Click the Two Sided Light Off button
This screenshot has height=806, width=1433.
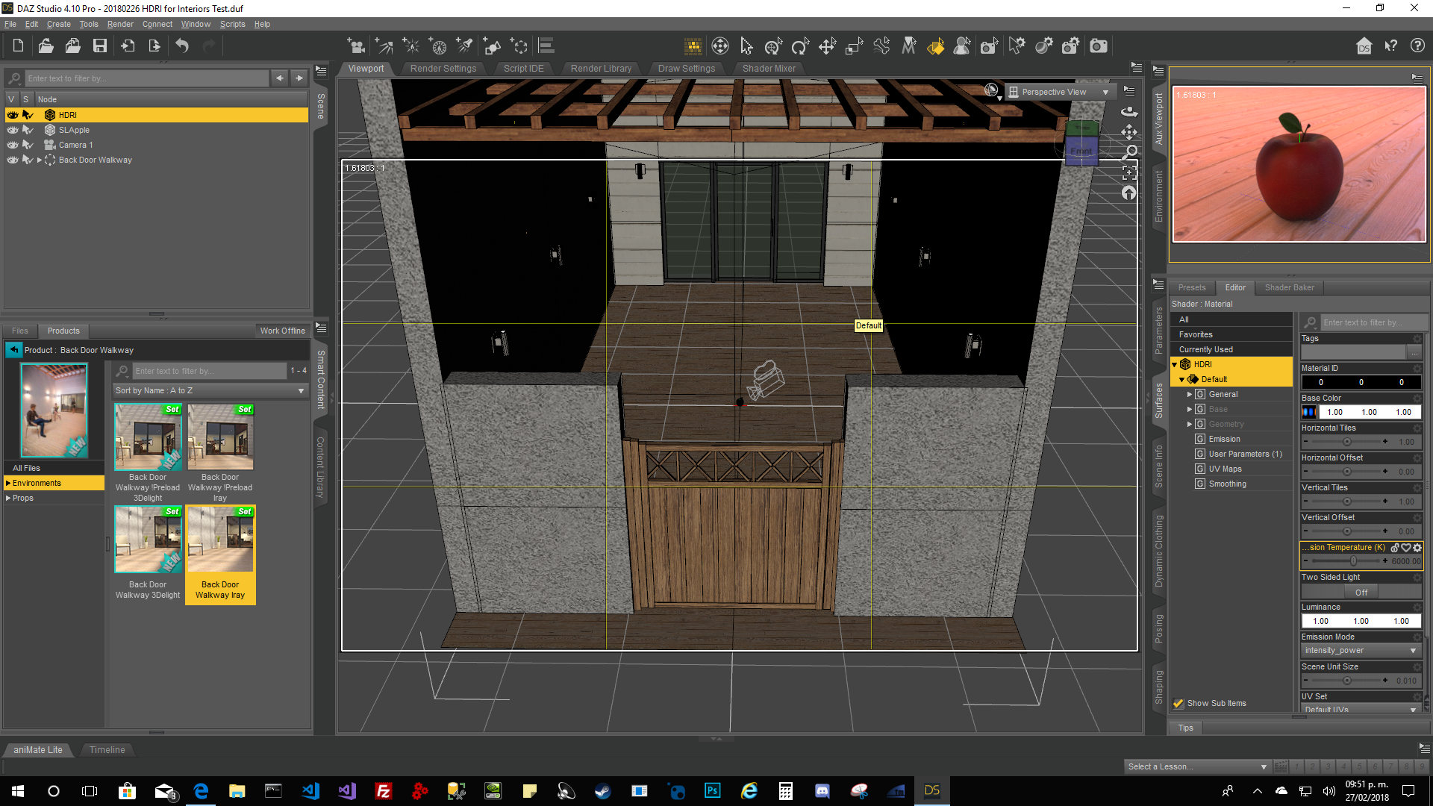pos(1360,592)
